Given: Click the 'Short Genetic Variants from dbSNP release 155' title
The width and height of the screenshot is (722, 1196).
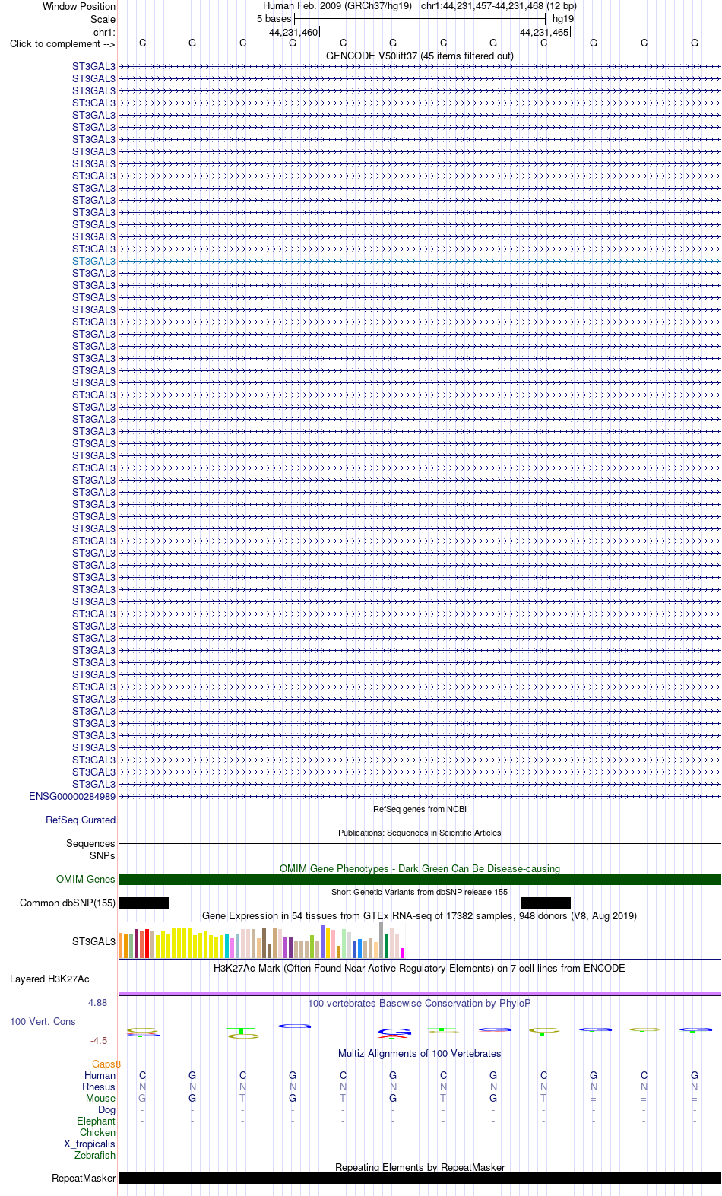Looking at the screenshot, I should pyautogui.click(x=420, y=892).
